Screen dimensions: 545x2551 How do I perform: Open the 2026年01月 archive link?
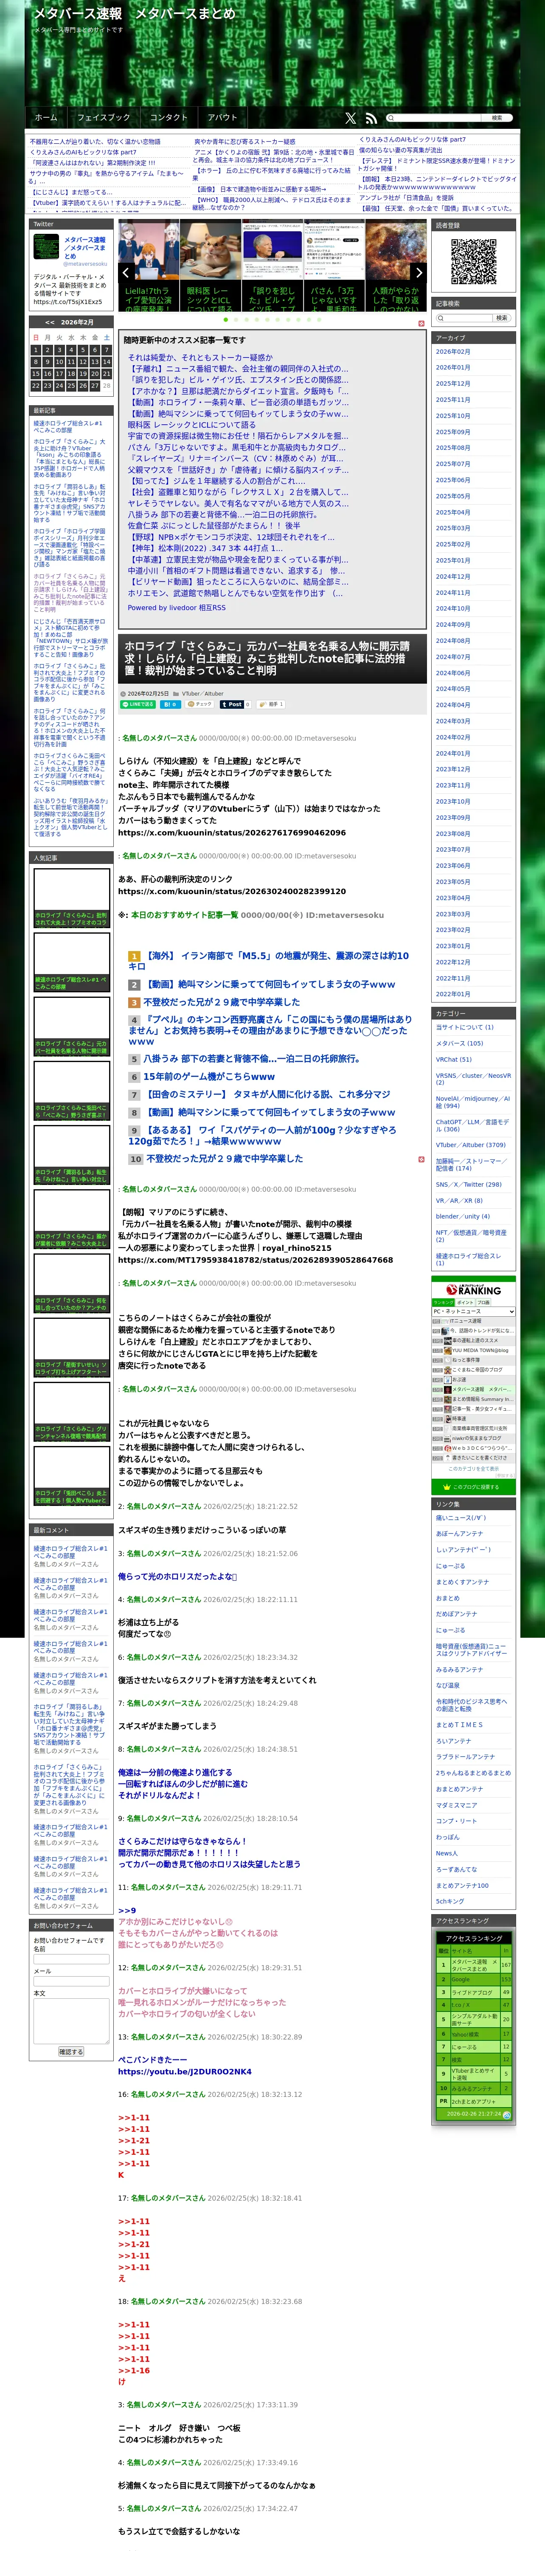click(453, 367)
